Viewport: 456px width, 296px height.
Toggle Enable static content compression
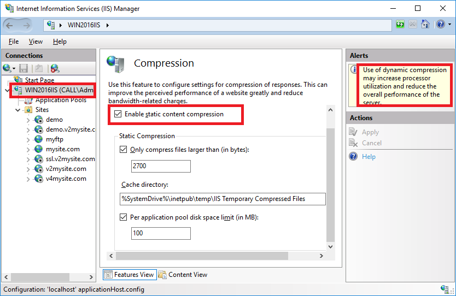[118, 114]
